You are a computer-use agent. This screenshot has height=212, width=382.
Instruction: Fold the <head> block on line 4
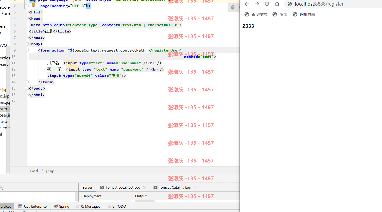tap(27, 19)
